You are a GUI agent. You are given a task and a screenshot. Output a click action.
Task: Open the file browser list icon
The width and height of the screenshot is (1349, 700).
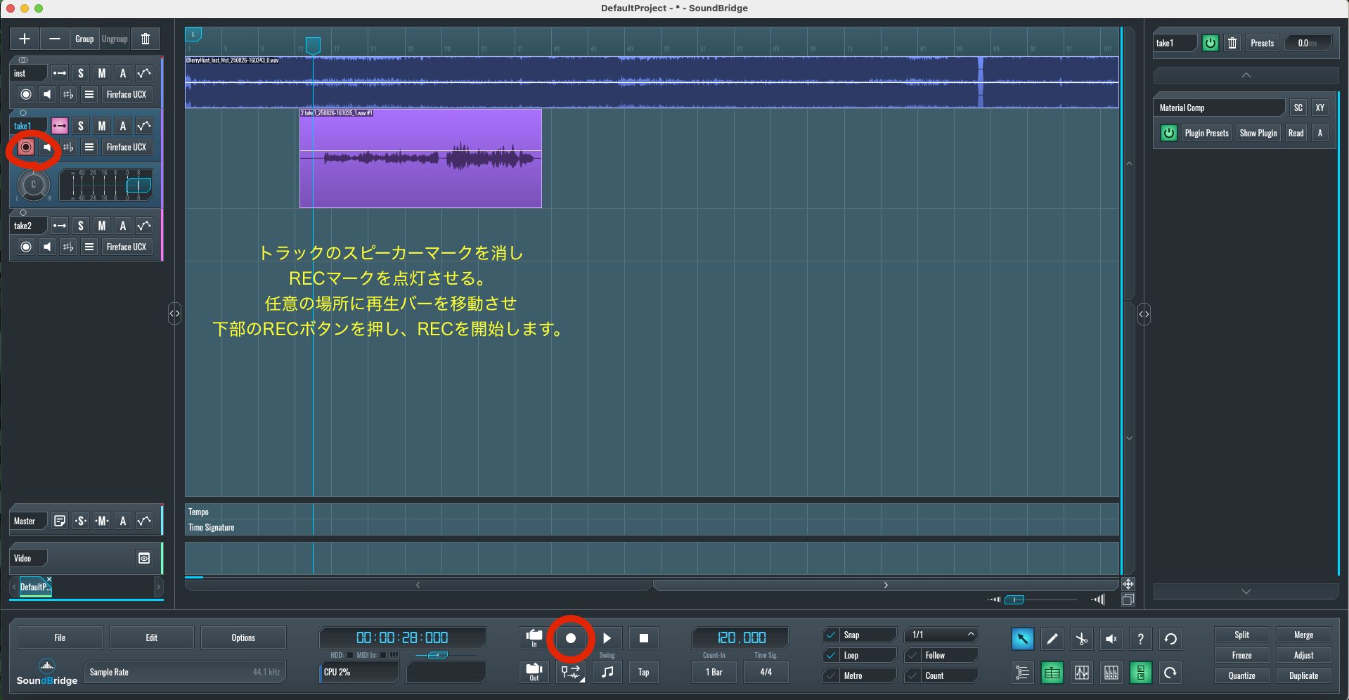pyautogui.click(x=1023, y=673)
